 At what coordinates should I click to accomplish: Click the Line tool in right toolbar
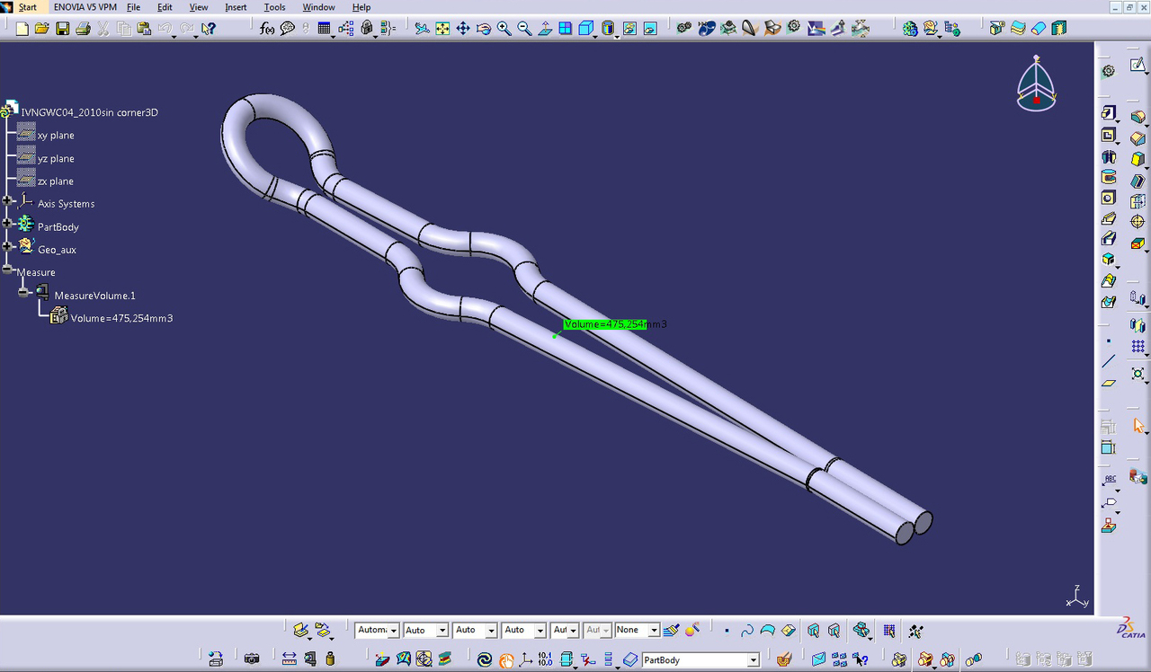[x=1108, y=361]
